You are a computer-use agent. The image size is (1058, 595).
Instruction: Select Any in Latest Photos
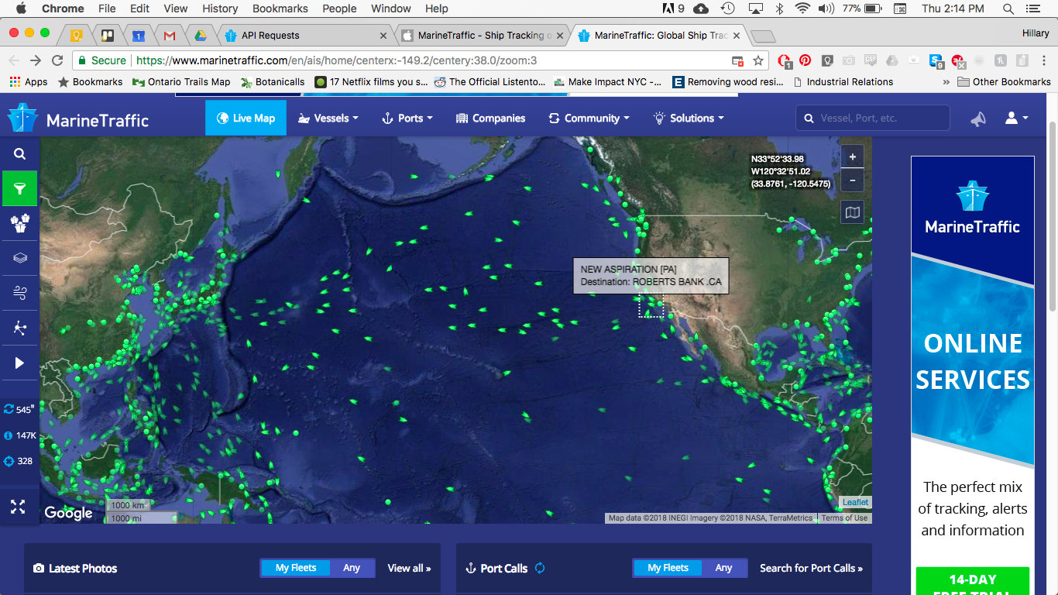click(x=352, y=568)
